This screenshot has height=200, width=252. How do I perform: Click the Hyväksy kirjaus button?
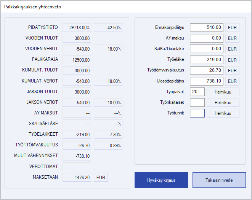[161, 180]
